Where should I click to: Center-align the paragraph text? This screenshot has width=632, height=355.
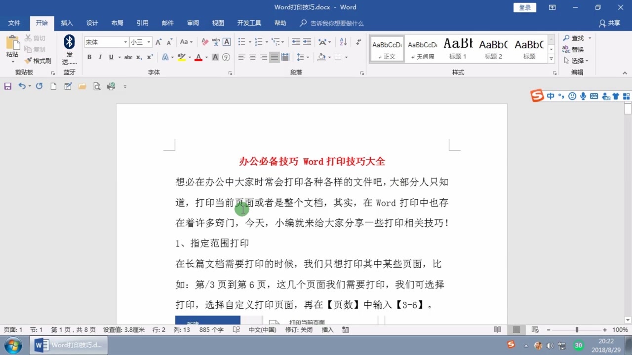tap(252, 57)
